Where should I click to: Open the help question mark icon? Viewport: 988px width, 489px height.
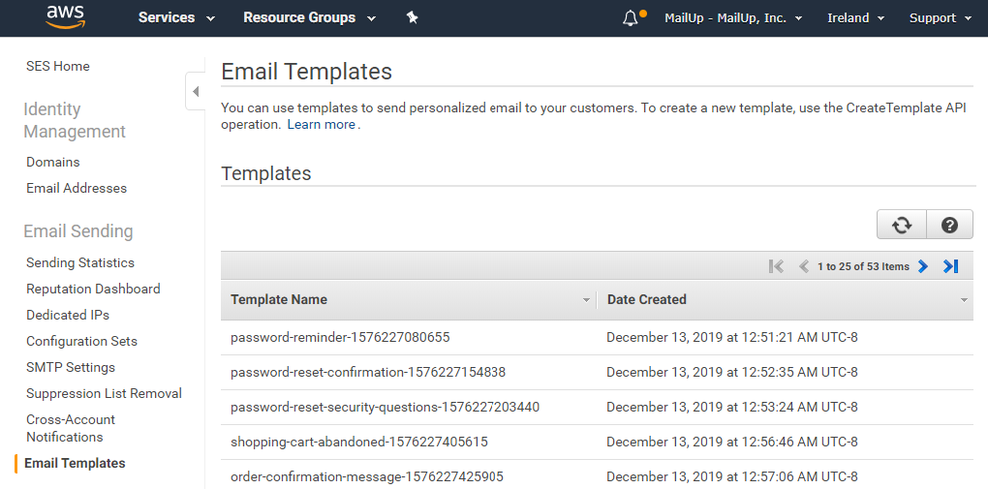[x=949, y=225]
